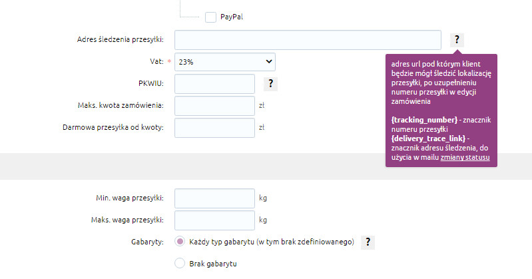Focus the Adres śledzenia przesyłki field
The image size is (532, 279).
pos(308,40)
